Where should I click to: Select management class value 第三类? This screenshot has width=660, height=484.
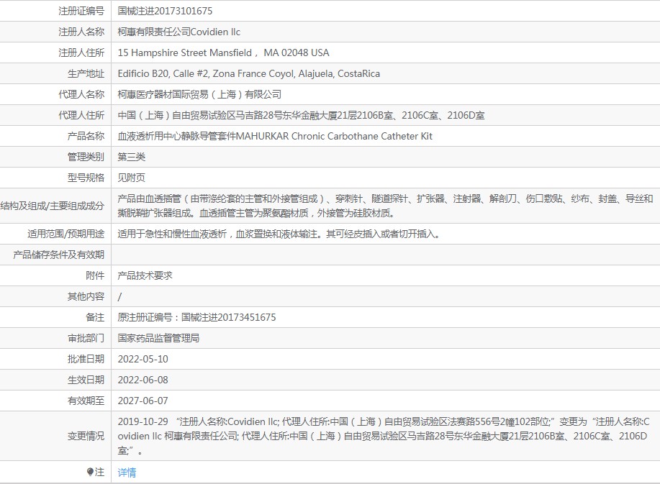point(131,157)
